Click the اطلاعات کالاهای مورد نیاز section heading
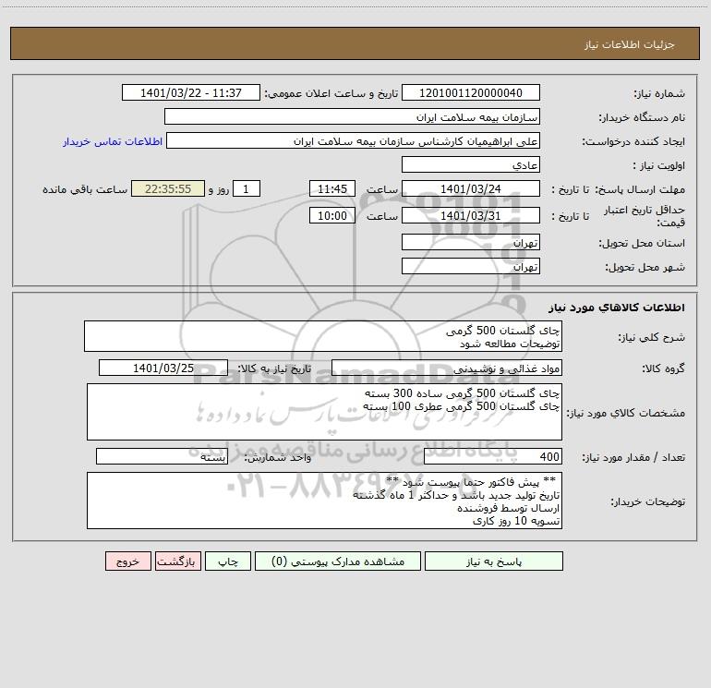This screenshot has height=688, width=711. tap(616, 307)
